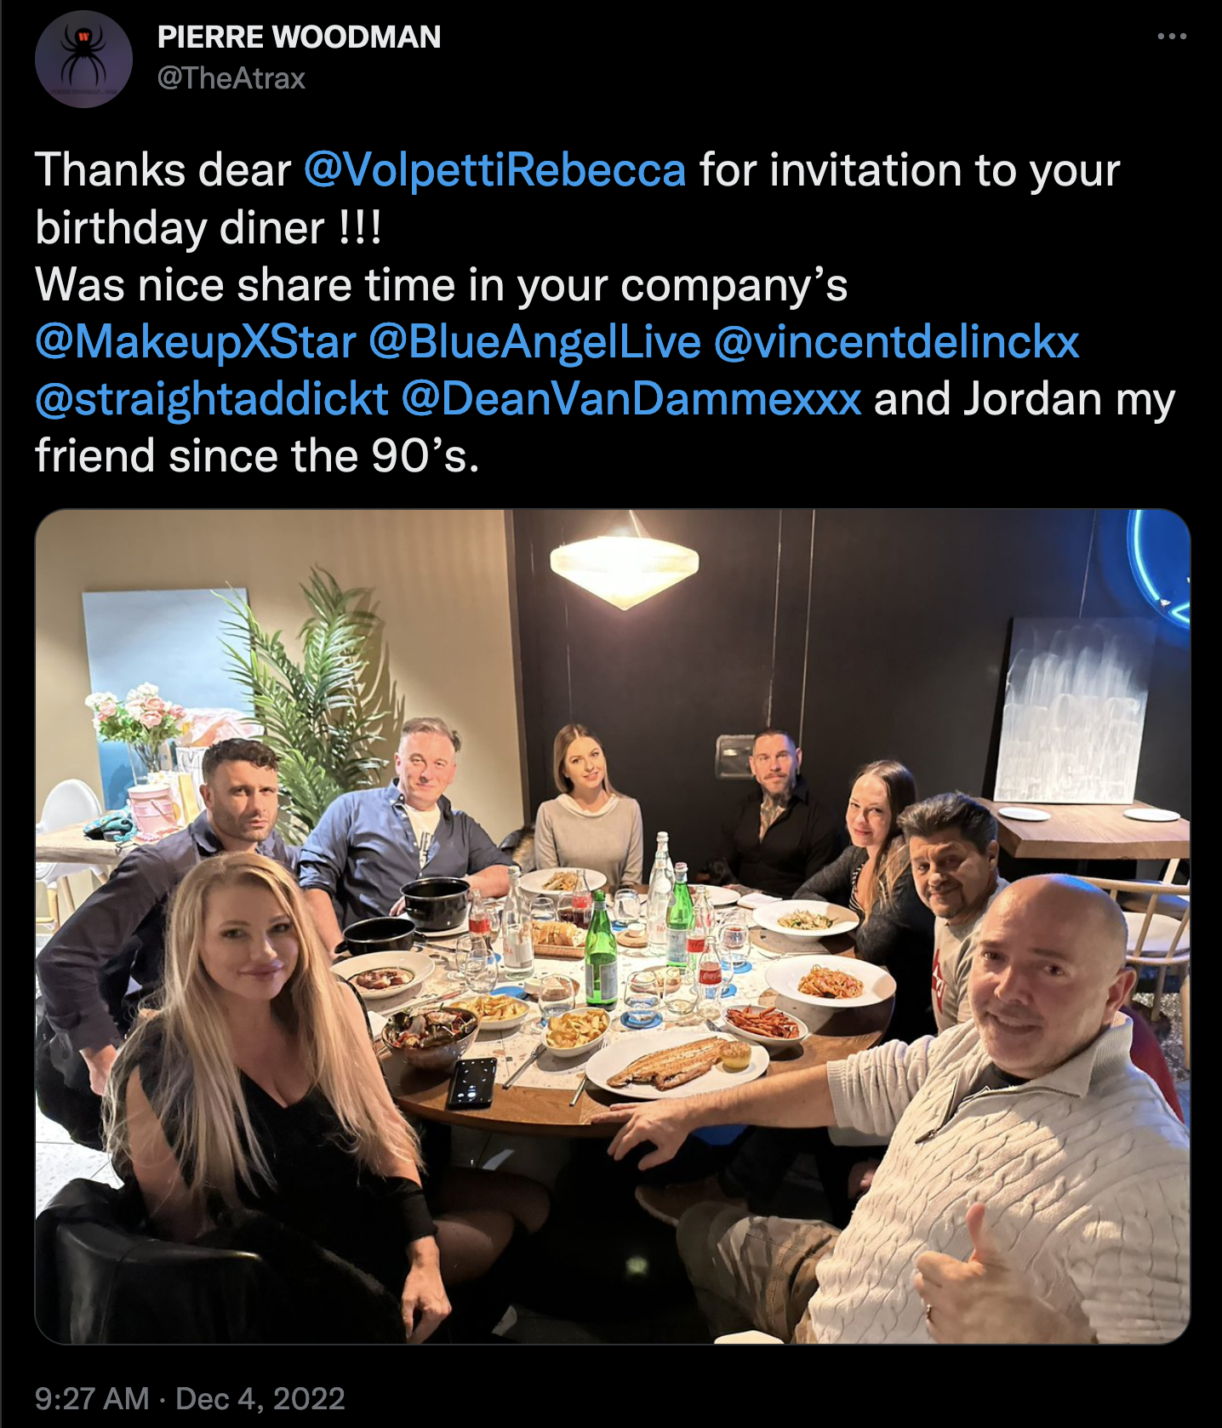The width and height of the screenshot is (1222, 1428).
Task: Click the Dec 4, 2022 date
Action: (260, 1398)
